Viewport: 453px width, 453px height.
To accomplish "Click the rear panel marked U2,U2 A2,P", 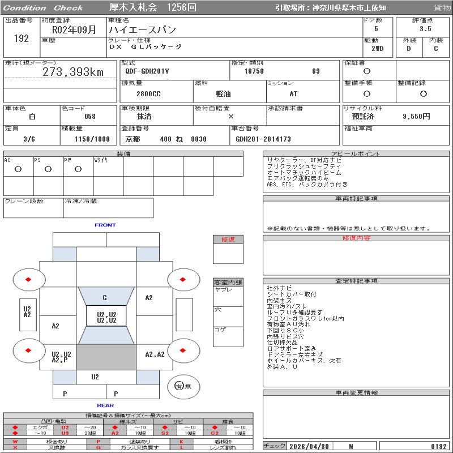I will coord(58,357).
